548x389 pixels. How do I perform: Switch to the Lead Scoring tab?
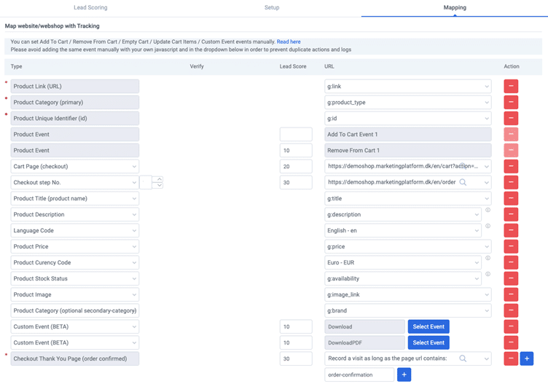90,8
